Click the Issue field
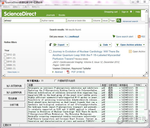This screenshot has width=150, height=128. 105,20
